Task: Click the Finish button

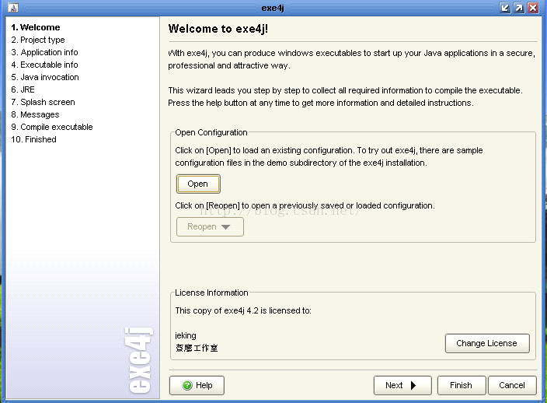Action: point(462,385)
